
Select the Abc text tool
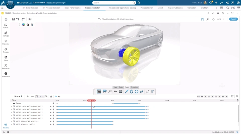click(x=115, y=91)
